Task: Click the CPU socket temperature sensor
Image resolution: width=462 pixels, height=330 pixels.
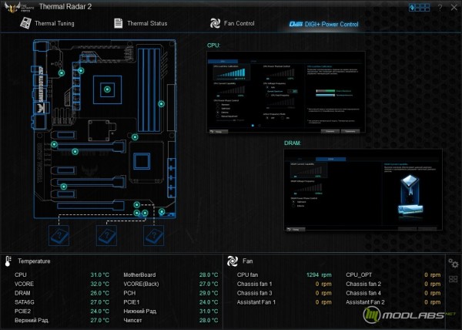Action: click(x=107, y=90)
